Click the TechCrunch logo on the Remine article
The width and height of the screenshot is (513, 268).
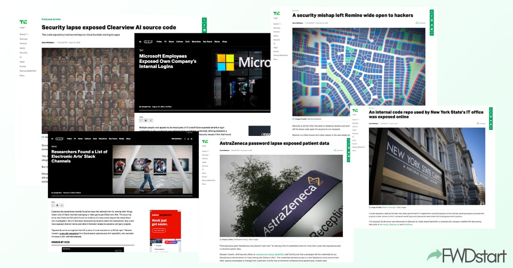[x=277, y=13]
